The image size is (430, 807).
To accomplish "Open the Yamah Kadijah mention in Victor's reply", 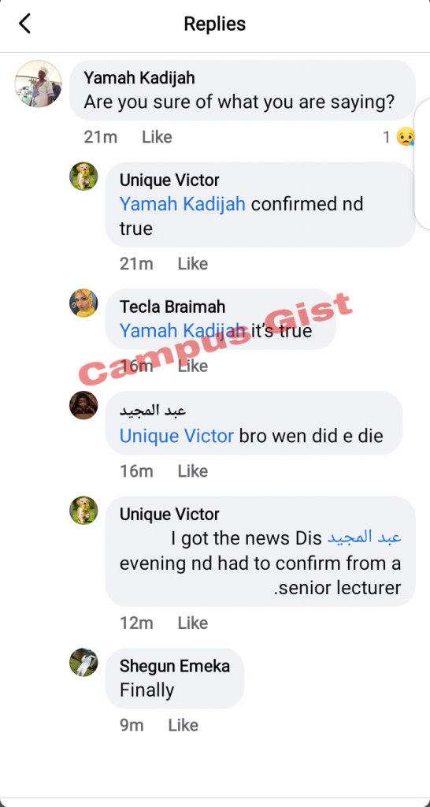I will coord(182,204).
